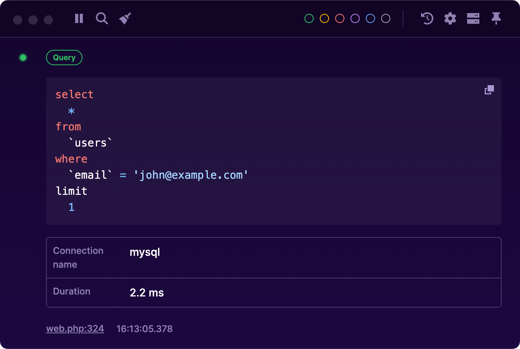Image resolution: width=520 pixels, height=349 pixels.
Task: Pause incoming Ray events
Action: click(x=79, y=18)
